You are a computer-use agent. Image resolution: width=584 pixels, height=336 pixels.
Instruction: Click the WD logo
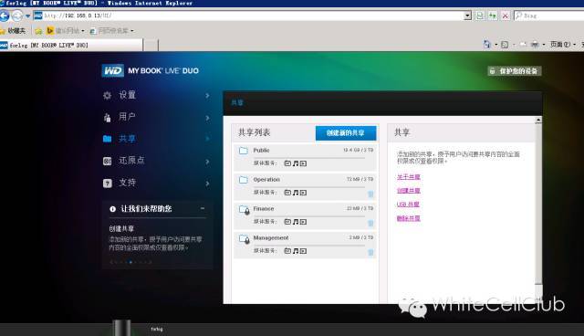coord(113,70)
